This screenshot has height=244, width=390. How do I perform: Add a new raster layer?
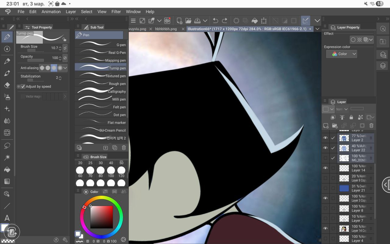326,125
